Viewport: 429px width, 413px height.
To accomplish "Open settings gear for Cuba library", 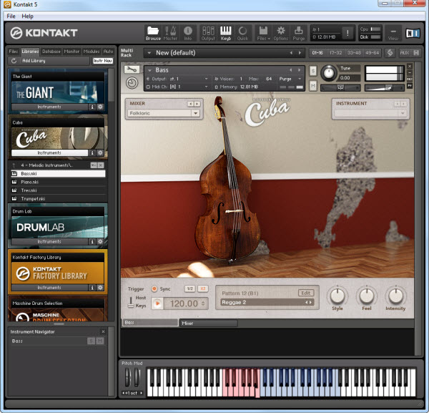I will pos(100,153).
